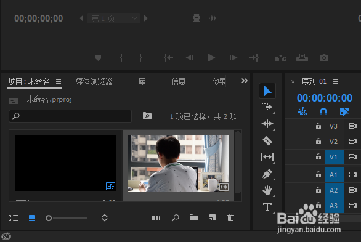Select the Pen tool
This screenshot has height=242, width=361.
tap(267, 174)
